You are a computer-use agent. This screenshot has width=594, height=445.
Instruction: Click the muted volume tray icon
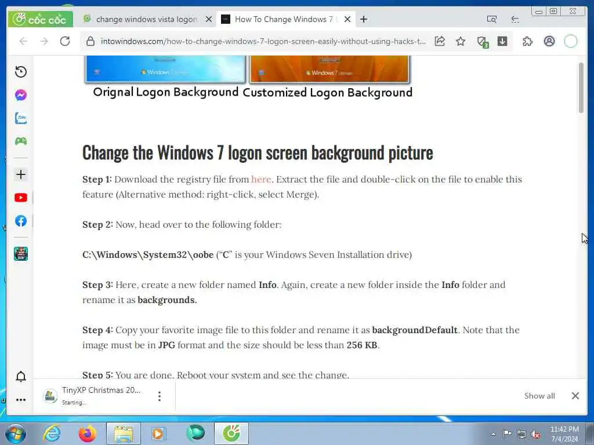click(x=535, y=435)
